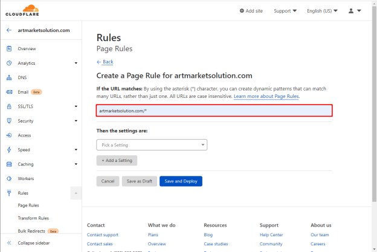Screen dimensions: 377x252
Task: Click the SSL/TLS padlock icon
Action: (x=9, y=106)
